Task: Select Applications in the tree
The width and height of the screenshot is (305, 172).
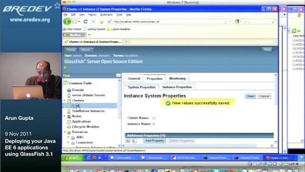Action: click(x=81, y=121)
